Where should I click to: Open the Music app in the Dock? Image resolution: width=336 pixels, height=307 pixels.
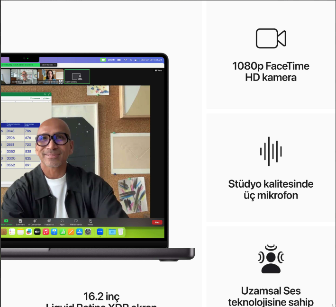click(x=45, y=232)
